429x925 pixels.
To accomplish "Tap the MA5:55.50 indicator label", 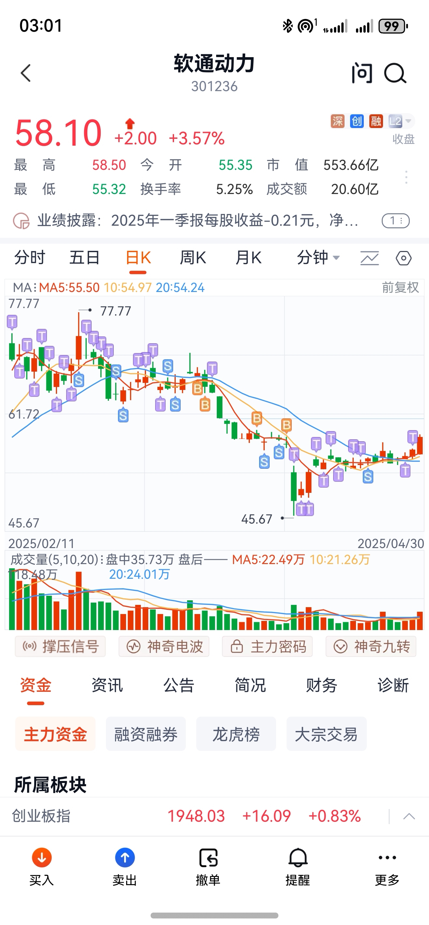I will (x=69, y=288).
